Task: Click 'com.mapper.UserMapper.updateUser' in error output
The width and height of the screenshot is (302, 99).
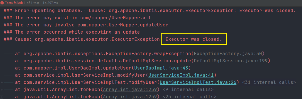Action: 123,25
